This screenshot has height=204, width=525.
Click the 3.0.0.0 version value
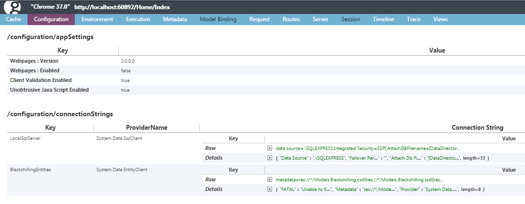pyautogui.click(x=127, y=61)
